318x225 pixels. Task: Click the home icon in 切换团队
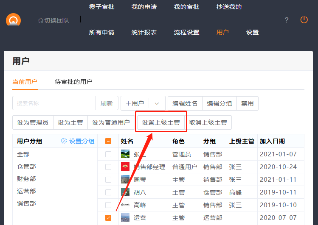40,20
